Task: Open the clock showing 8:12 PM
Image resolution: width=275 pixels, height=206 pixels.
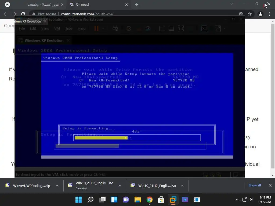Action: (264, 200)
